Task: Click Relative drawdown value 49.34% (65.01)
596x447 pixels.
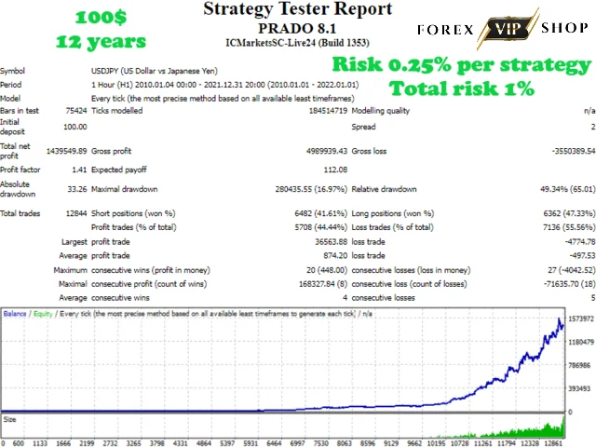Action: tap(568, 189)
